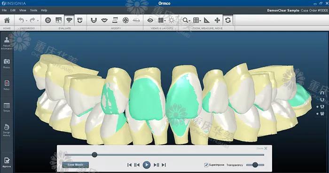Select the IPR evaluate tool

coord(80,20)
